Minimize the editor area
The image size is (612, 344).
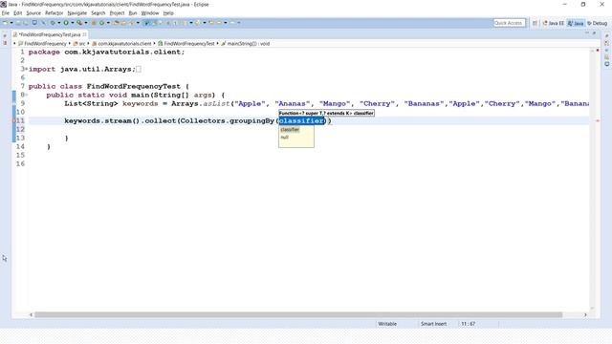(x=587, y=33)
